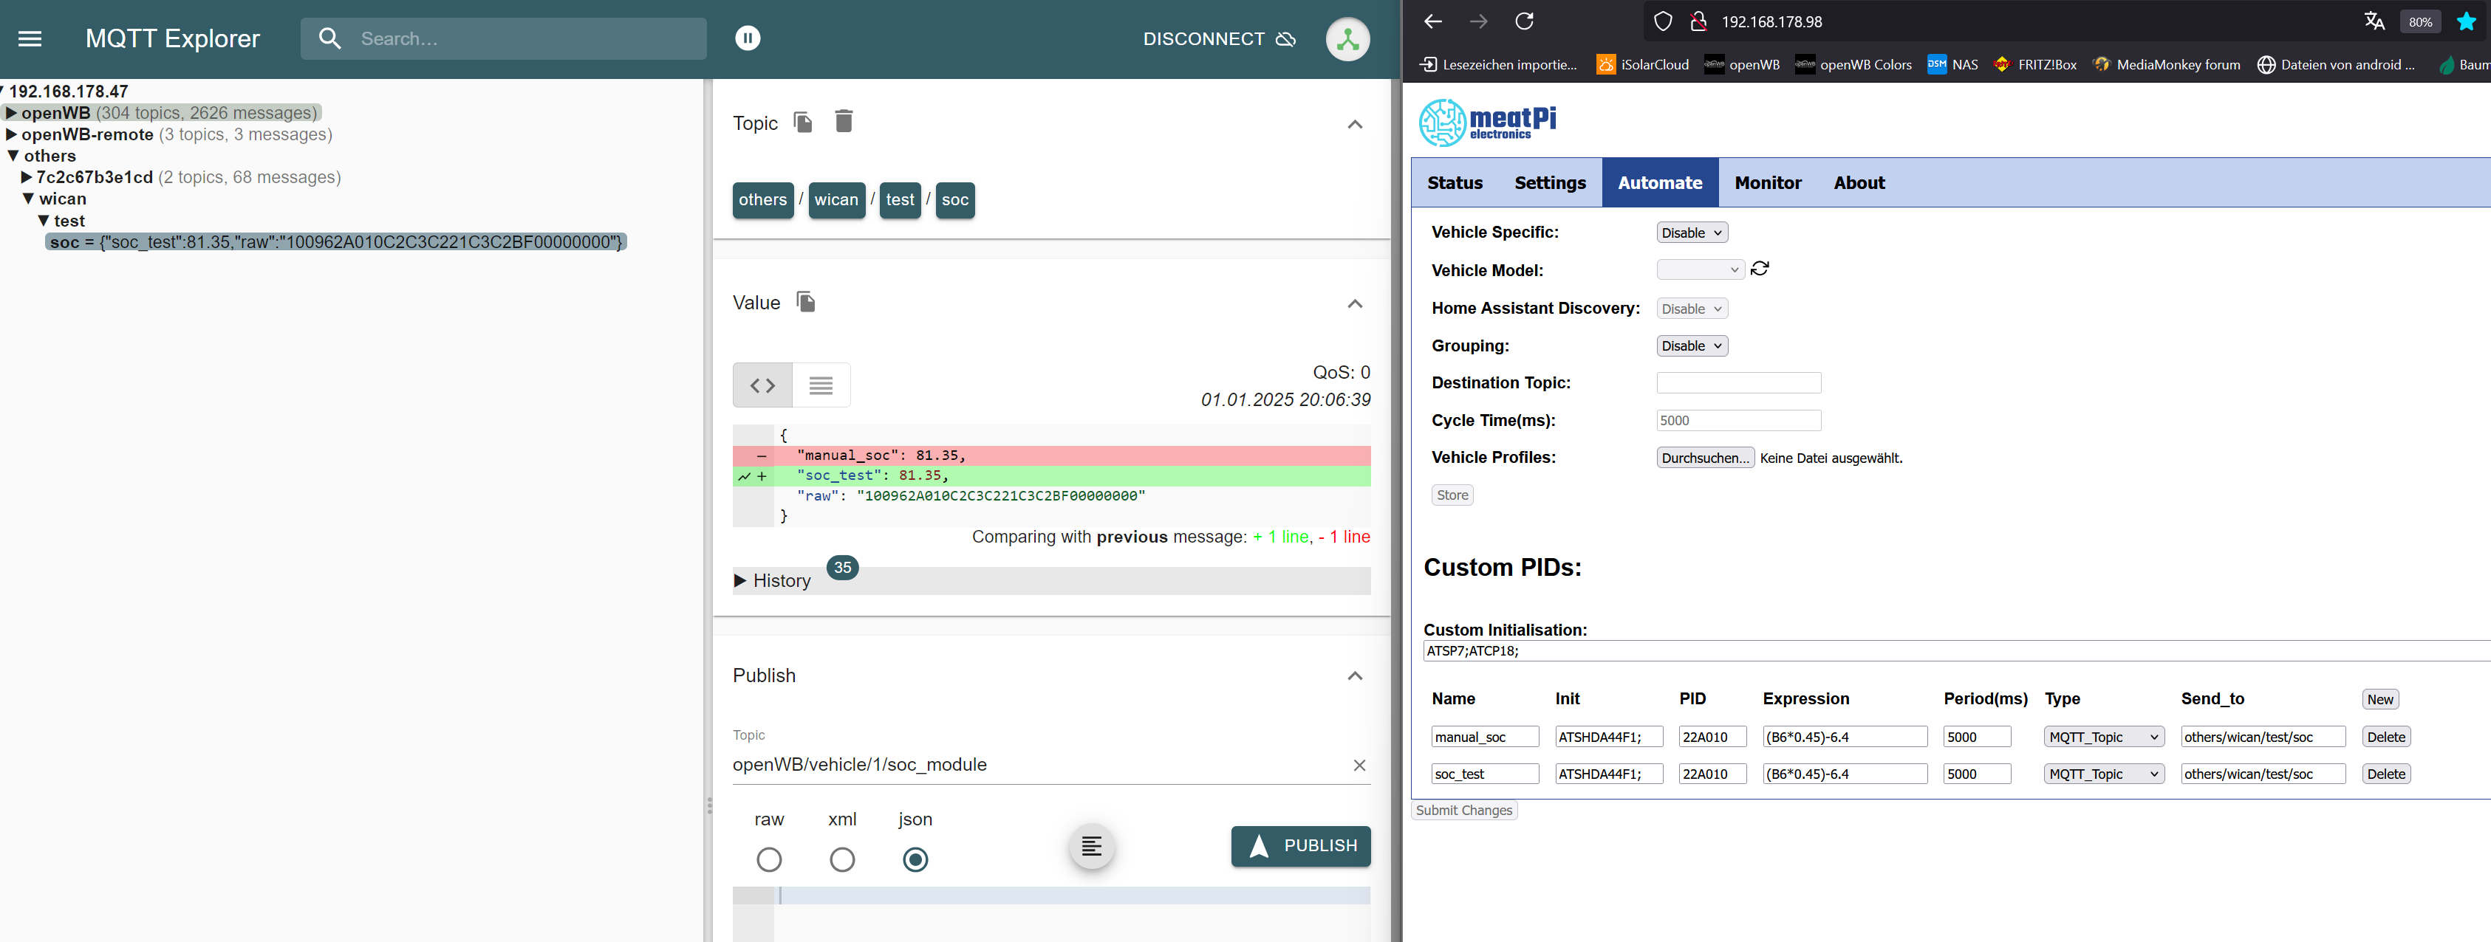Format JSON payload round button
Image resolution: width=2491 pixels, height=942 pixels.
tap(1091, 846)
